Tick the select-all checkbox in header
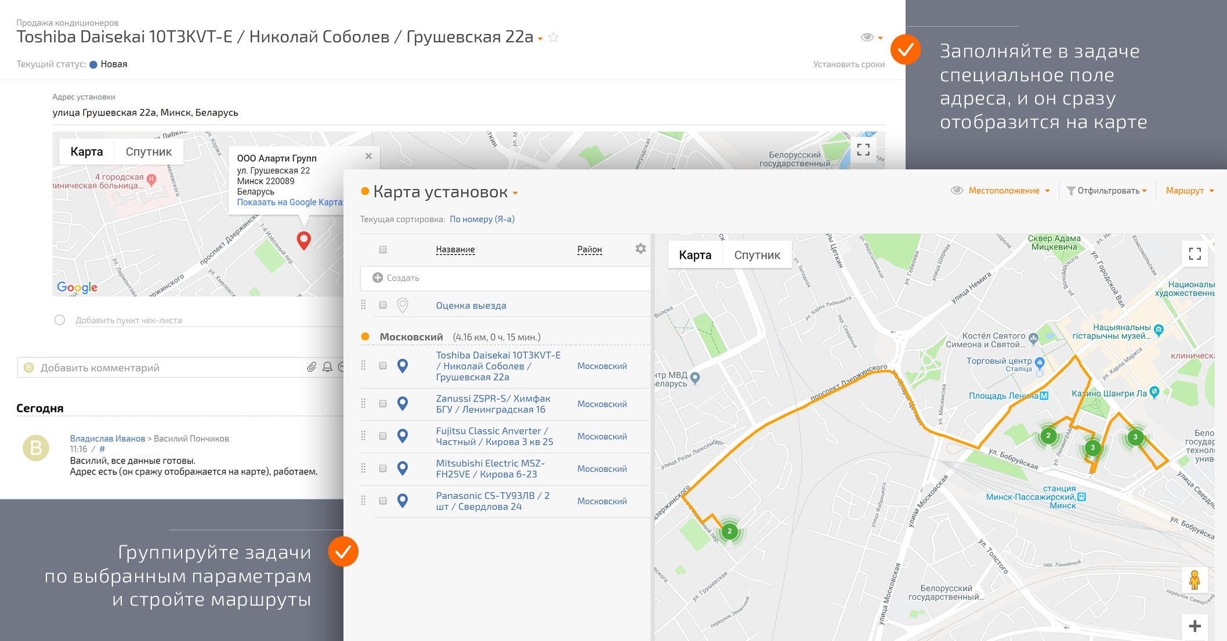 click(x=383, y=249)
